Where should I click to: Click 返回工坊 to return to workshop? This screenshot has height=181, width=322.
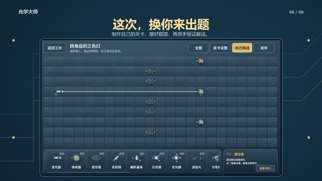pos(55,48)
